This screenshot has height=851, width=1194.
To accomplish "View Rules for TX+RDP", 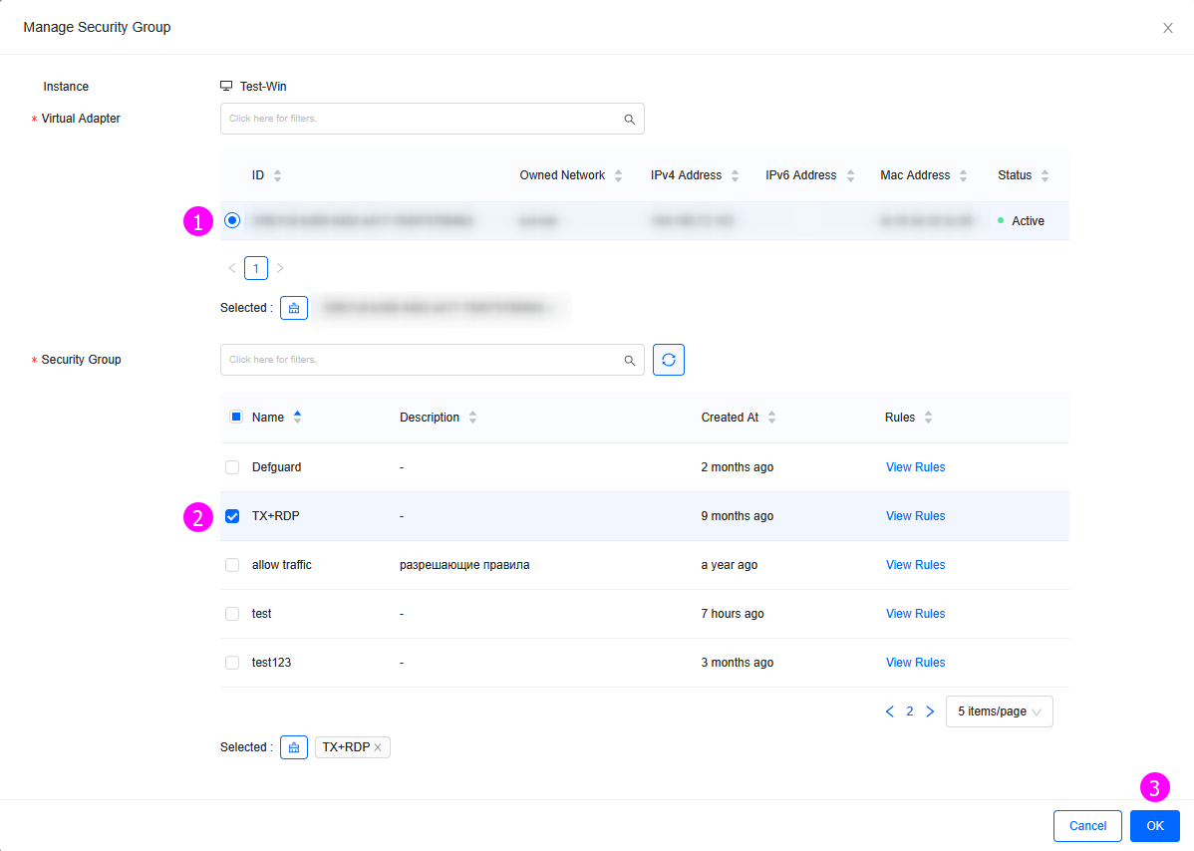I will tap(915, 516).
